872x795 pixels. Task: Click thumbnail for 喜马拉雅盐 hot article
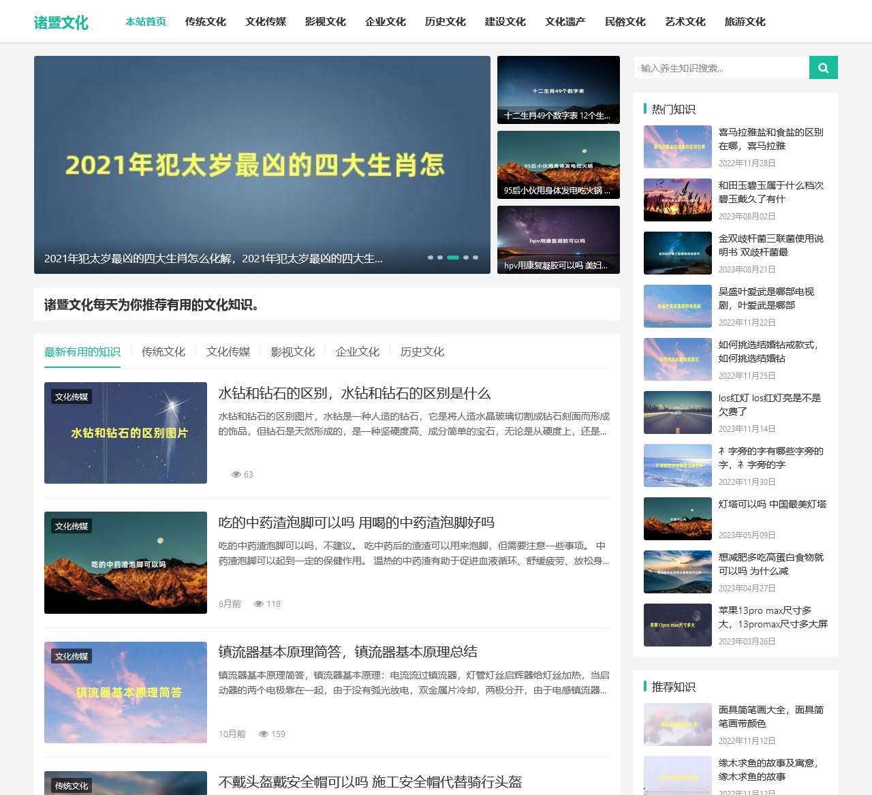[x=678, y=146]
